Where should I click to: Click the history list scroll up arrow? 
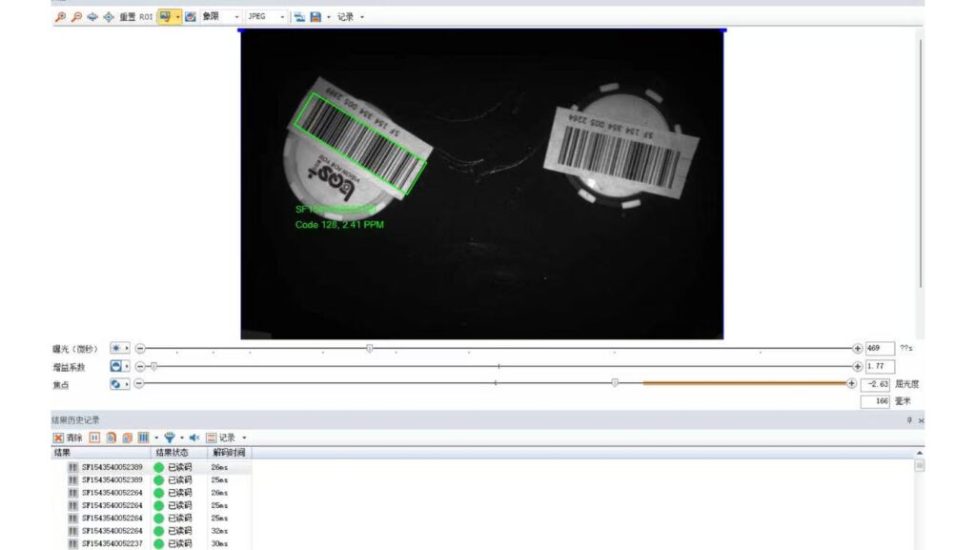(920, 453)
